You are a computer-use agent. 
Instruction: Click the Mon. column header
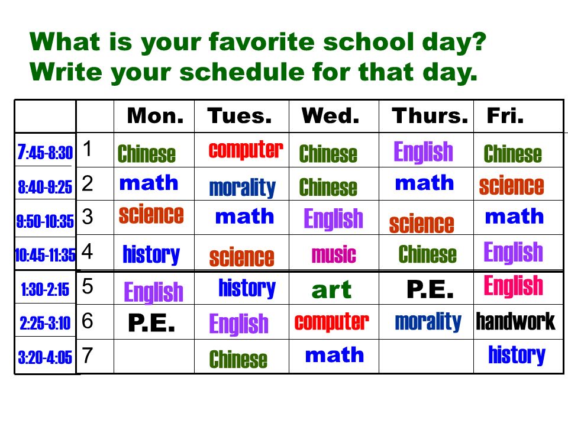[x=155, y=116]
